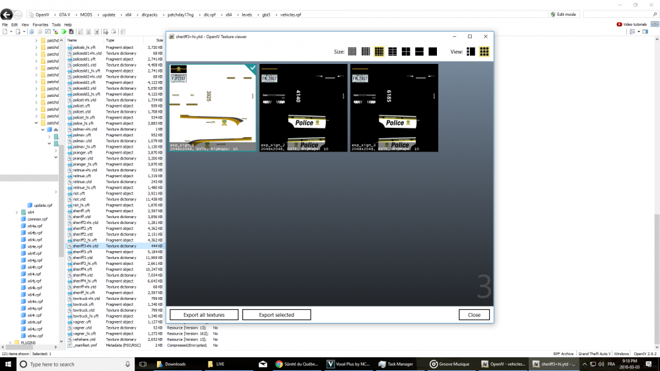Click Export all textures button
The image size is (660, 371).
204,315
